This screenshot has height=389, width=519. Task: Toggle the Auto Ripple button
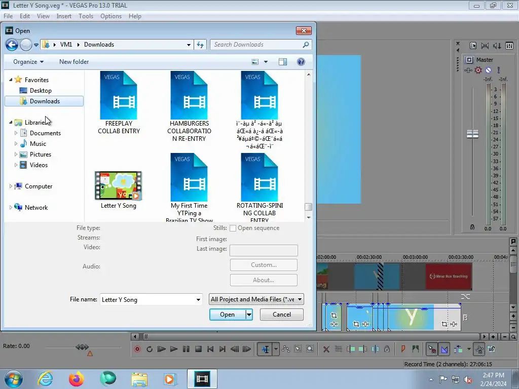(x=458, y=349)
